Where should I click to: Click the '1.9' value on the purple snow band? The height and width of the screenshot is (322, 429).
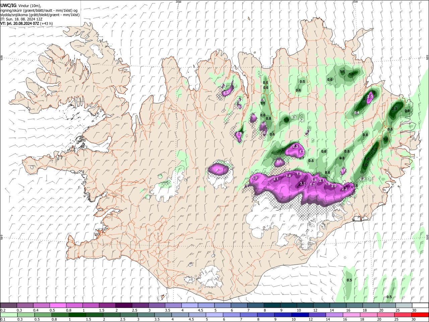[x=327, y=184]
